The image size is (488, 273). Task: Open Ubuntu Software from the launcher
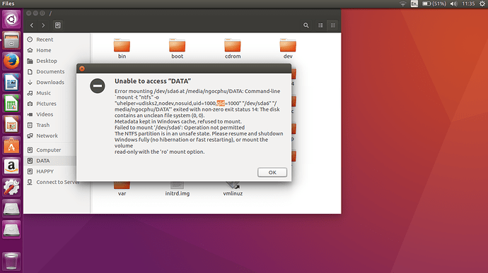11,145
